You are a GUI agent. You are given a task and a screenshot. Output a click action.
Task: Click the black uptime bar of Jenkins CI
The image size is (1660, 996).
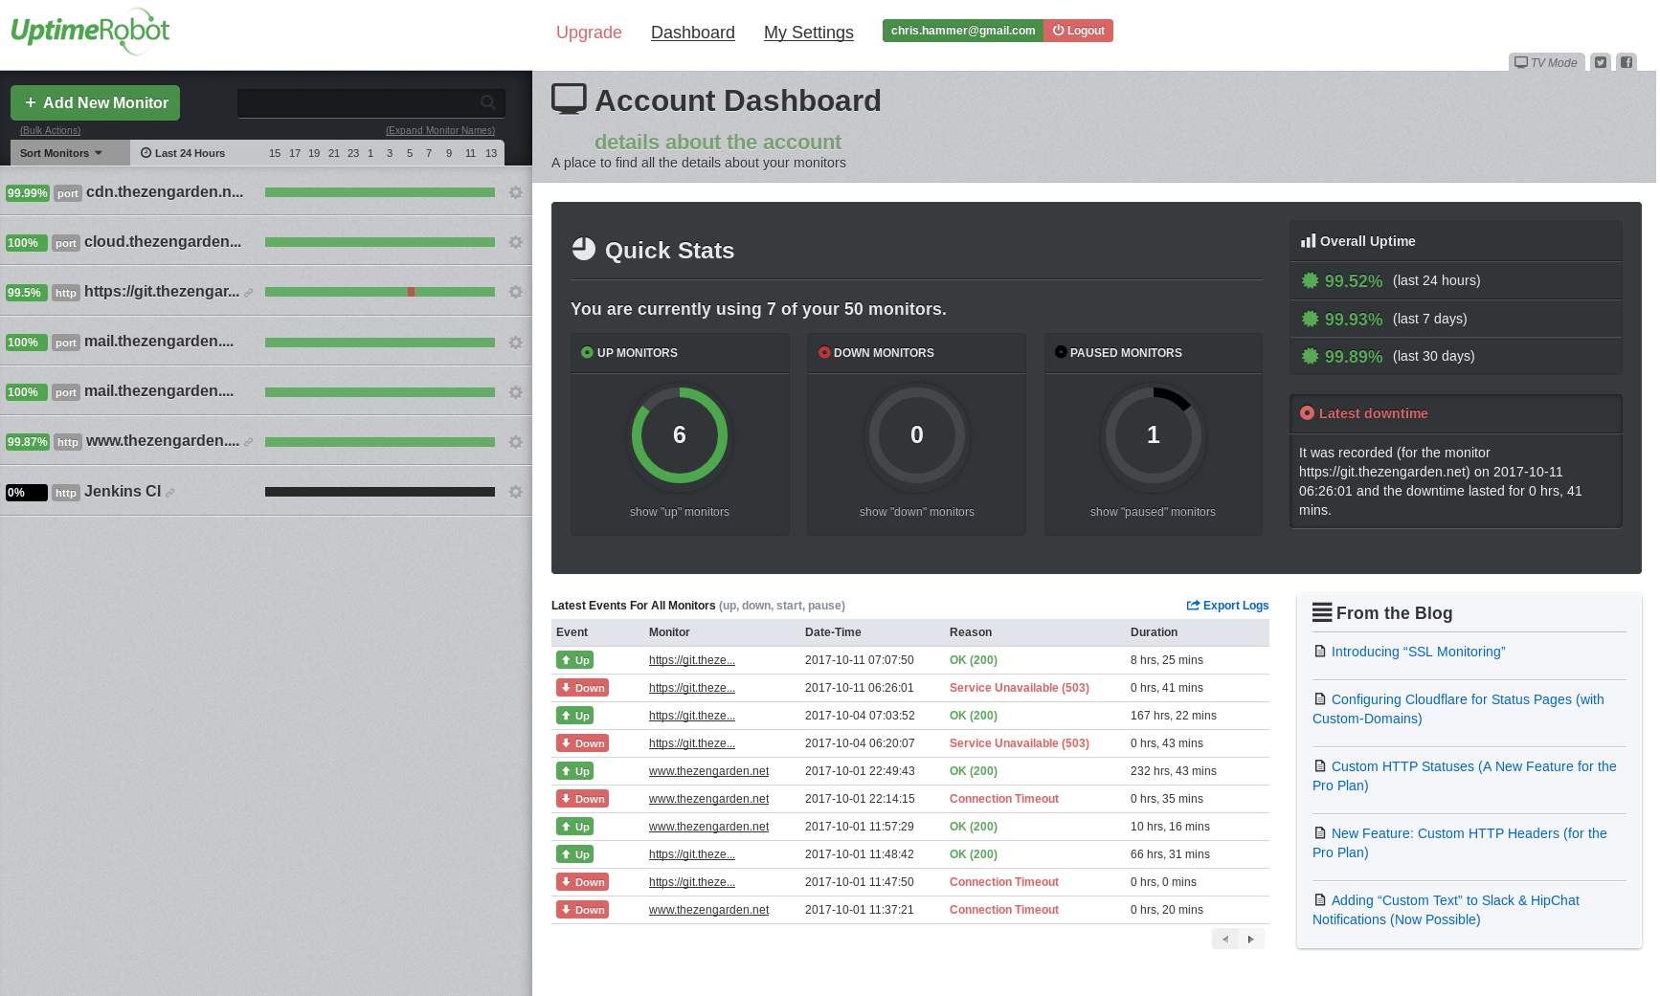[x=380, y=492]
